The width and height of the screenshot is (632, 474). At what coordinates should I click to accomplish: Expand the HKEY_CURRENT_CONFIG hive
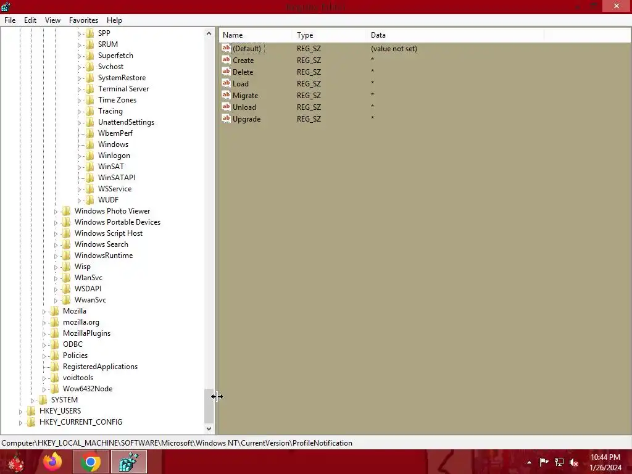21,422
